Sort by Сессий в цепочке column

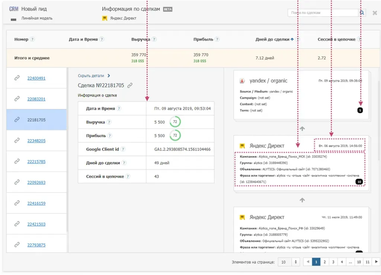[x=336, y=39]
